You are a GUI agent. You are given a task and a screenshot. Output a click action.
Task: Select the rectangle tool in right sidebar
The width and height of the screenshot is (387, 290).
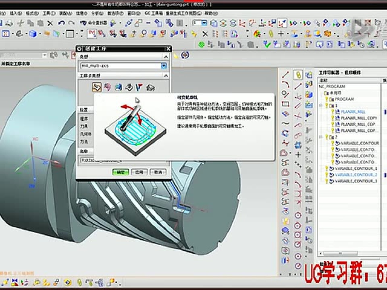coord(285,104)
